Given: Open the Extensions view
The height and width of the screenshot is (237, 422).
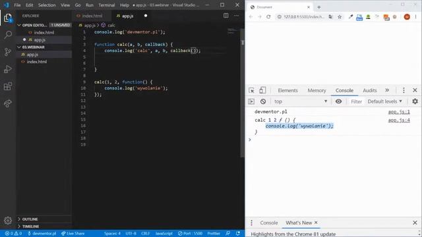Looking at the screenshot, I should click(8, 86).
